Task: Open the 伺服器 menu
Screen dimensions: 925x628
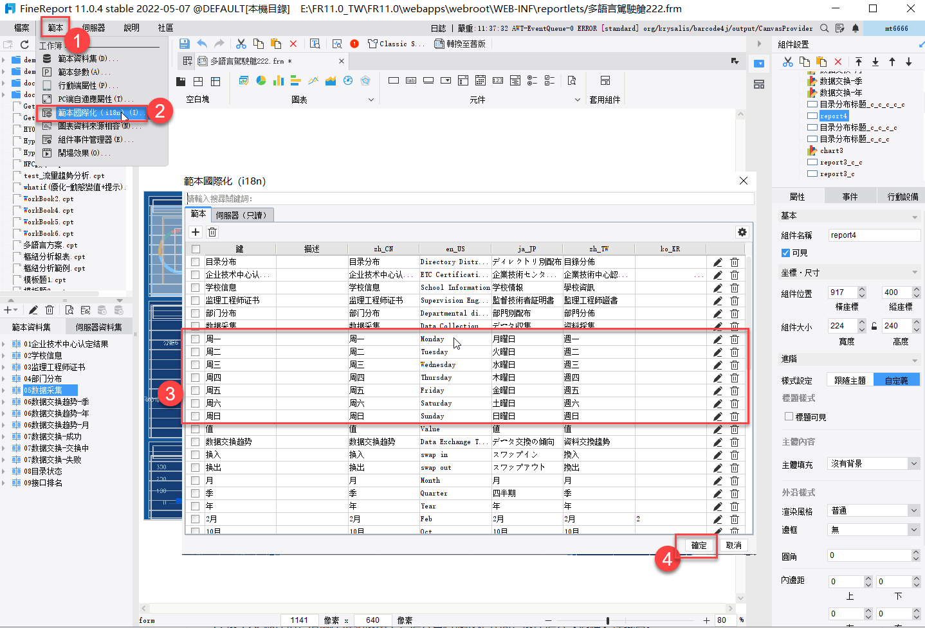Action: 93,28
